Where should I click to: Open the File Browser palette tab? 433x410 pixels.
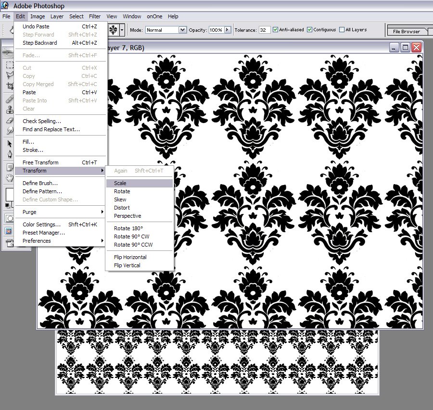coord(407,31)
